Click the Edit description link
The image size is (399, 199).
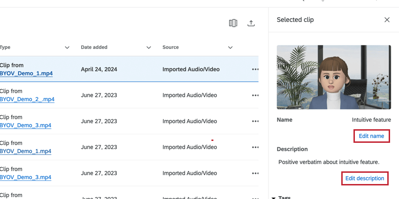click(x=365, y=178)
